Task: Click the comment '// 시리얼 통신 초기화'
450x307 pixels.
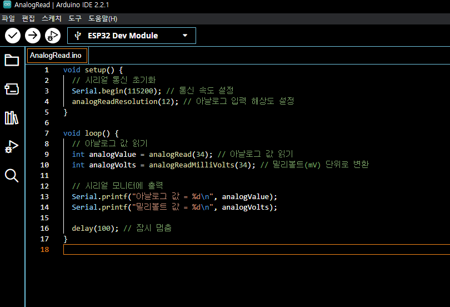Action: click(114, 80)
